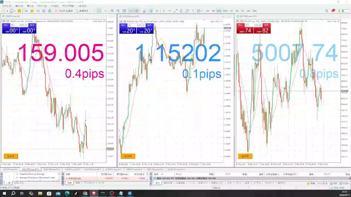Close the Navigator panel with X
This screenshot has height=197, width=351.
tap(1, 174)
